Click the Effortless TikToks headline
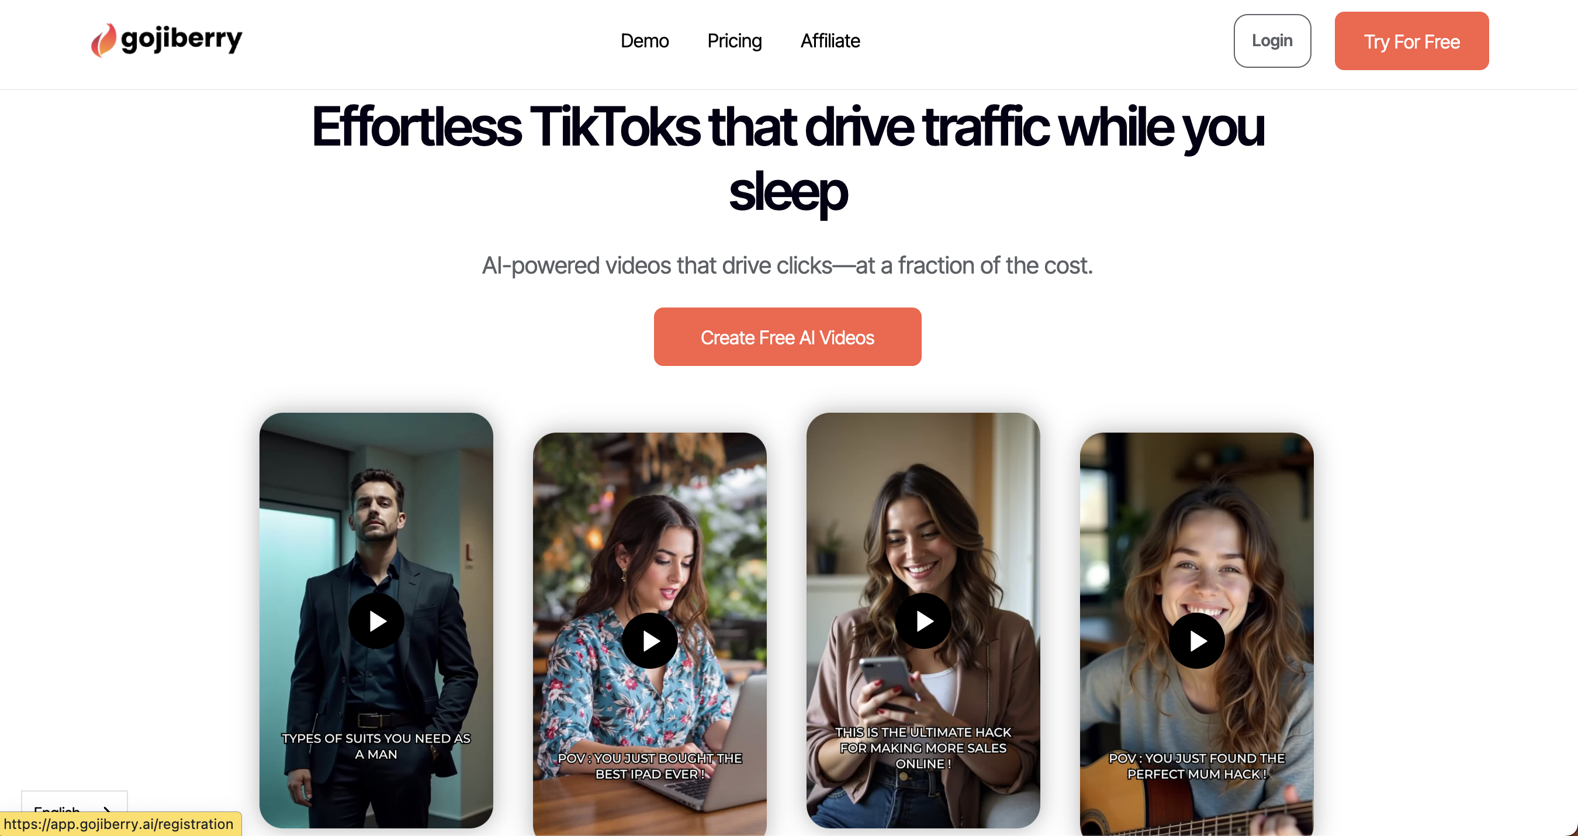 (788, 159)
